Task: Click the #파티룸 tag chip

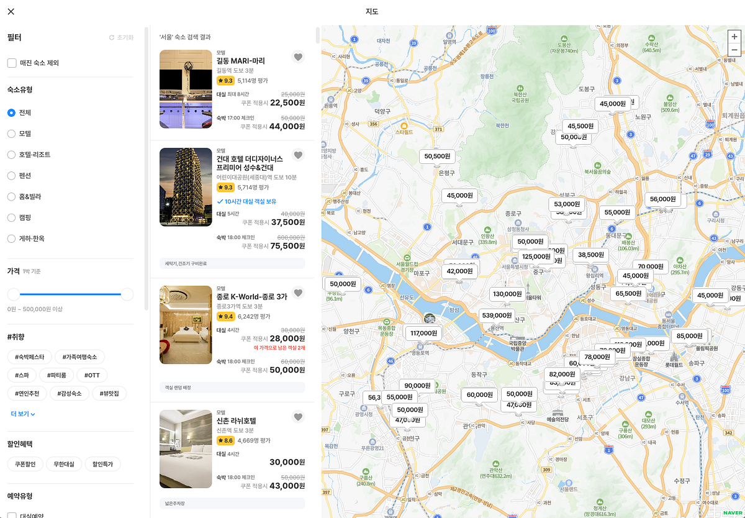Action: click(57, 375)
